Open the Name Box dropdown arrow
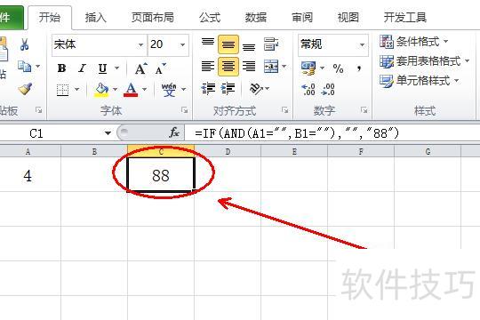This screenshot has height=320, width=480. point(108,133)
